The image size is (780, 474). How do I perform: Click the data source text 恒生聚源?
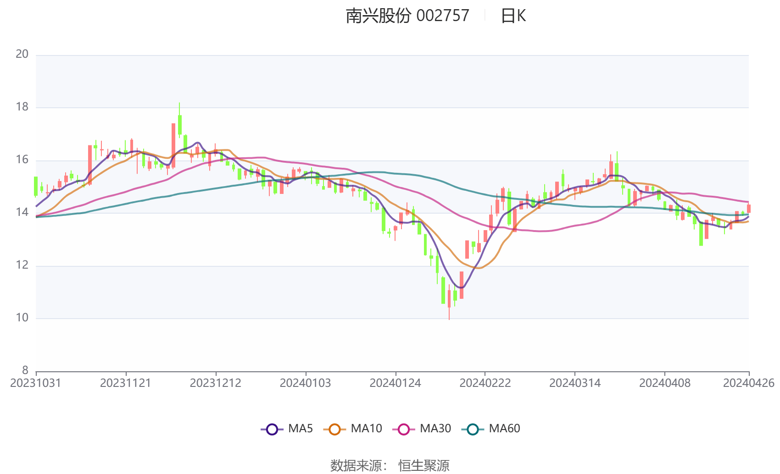tap(424, 466)
